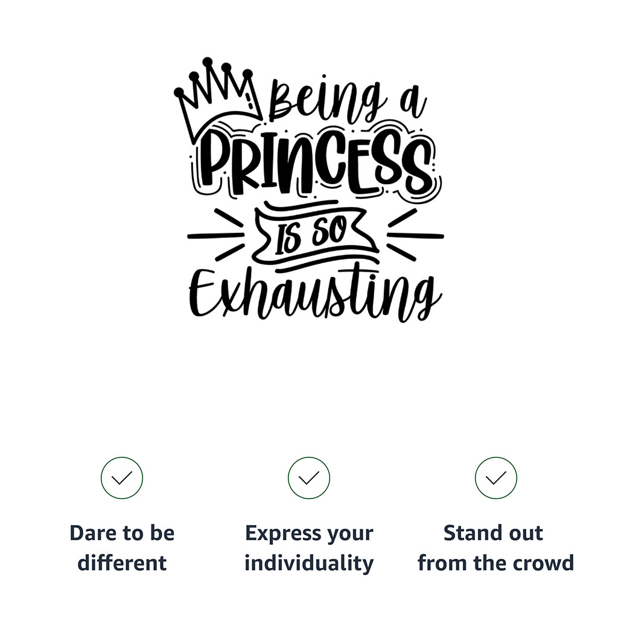618x618 pixels.
Task: Click the burst lines right of the banner
Action: 415,235
